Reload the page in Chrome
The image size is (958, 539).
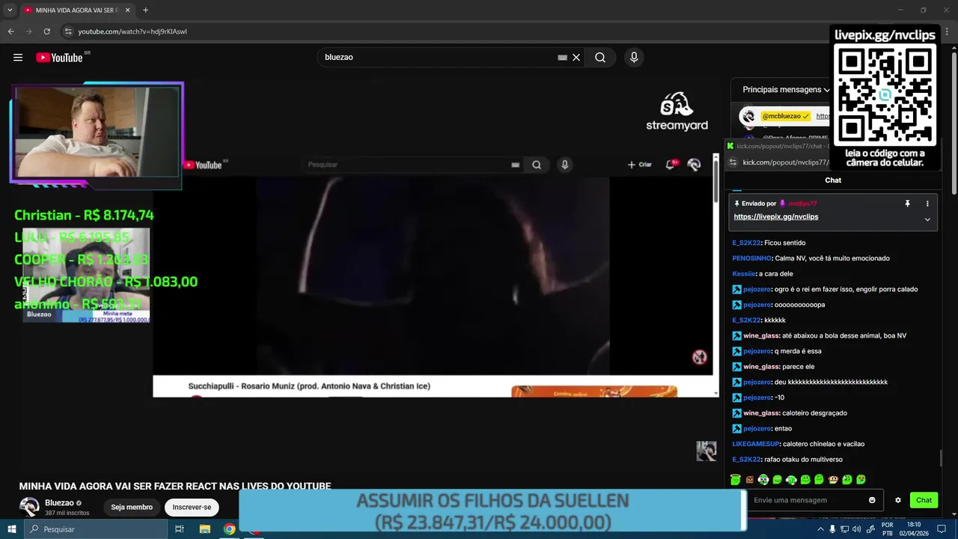(x=46, y=31)
